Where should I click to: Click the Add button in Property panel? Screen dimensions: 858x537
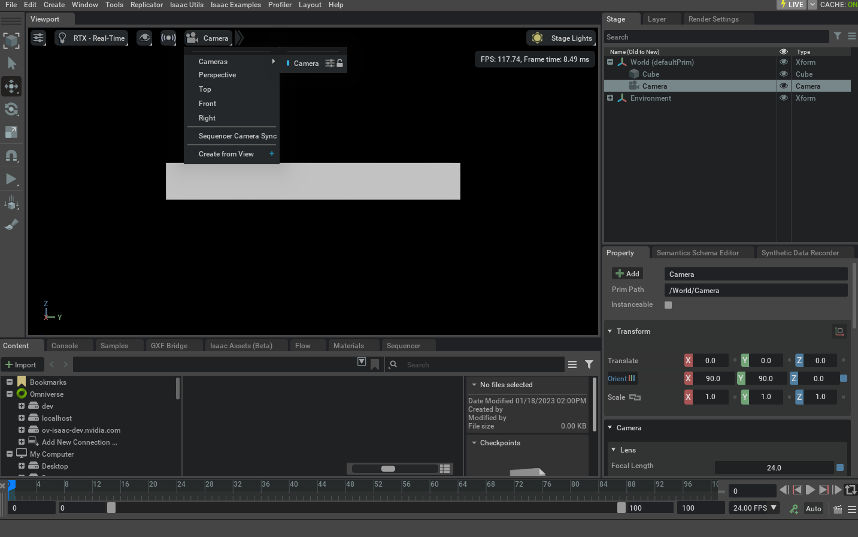click(627, 273)
